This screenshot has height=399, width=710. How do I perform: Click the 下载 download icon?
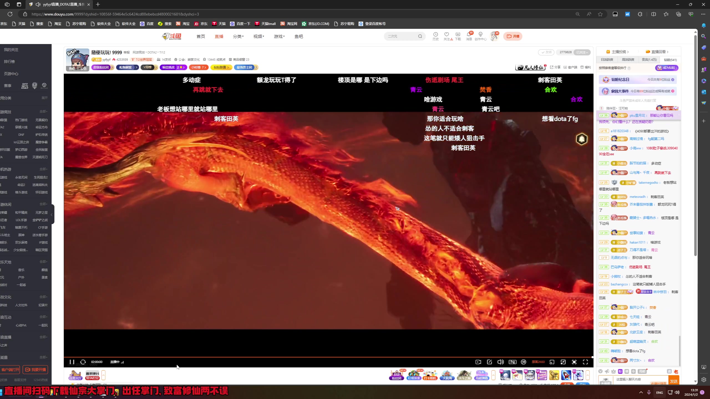click(458, 36)
